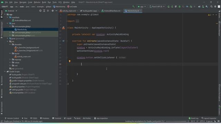
Task: Click Sync Project with Gradle Files icon
Action: [199, 7]
